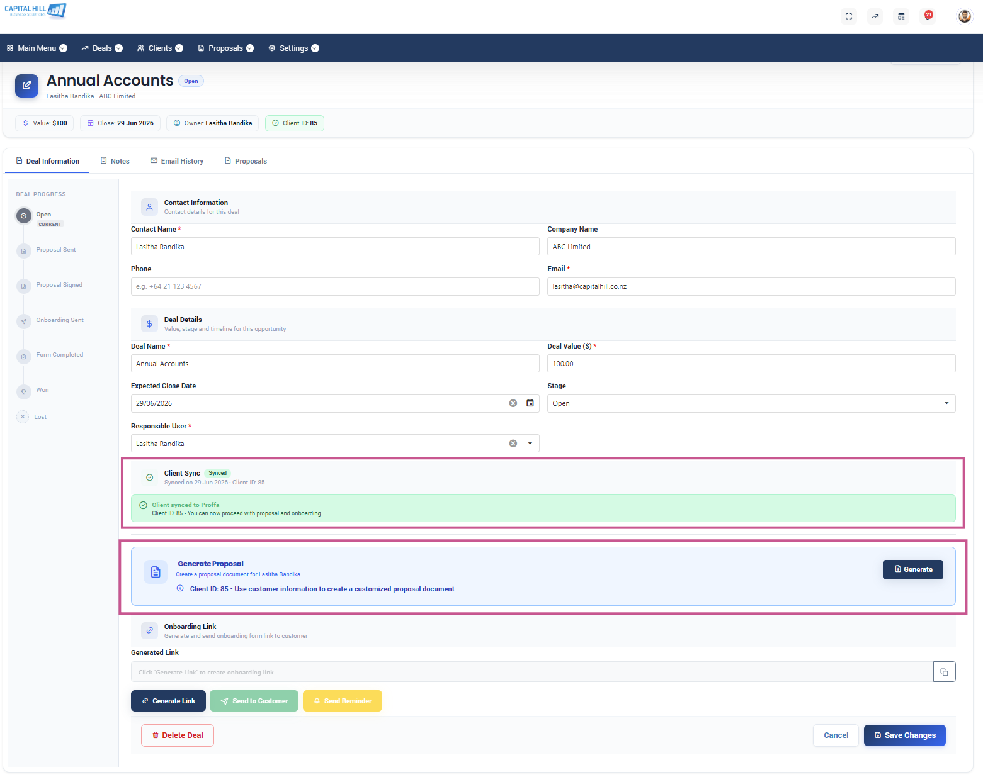Click the Generate proposal button
This screenshot has height=782, width=983.
[x=913, y=569]
